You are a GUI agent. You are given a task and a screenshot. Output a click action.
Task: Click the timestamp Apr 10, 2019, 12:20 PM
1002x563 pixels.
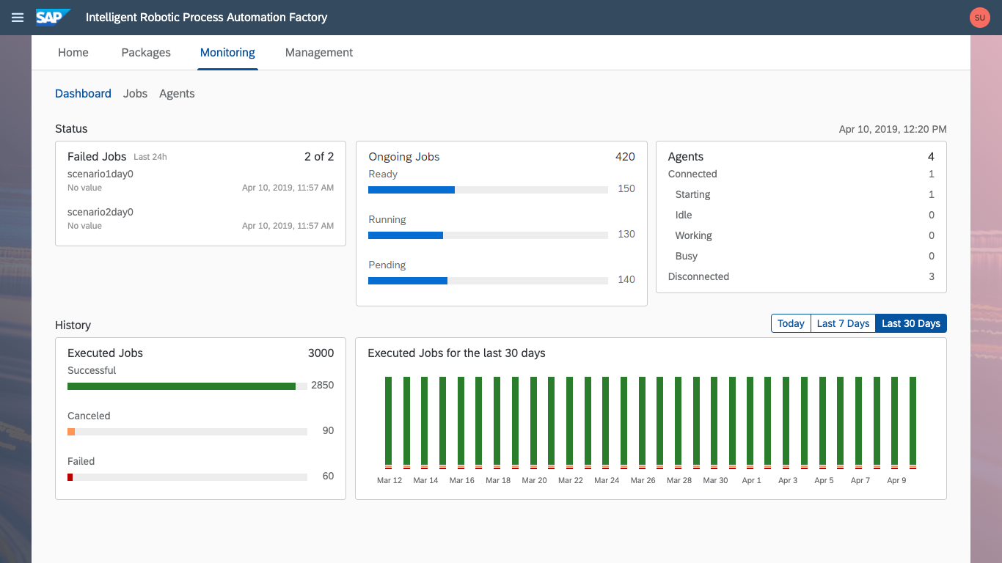[x=893, y=129]
